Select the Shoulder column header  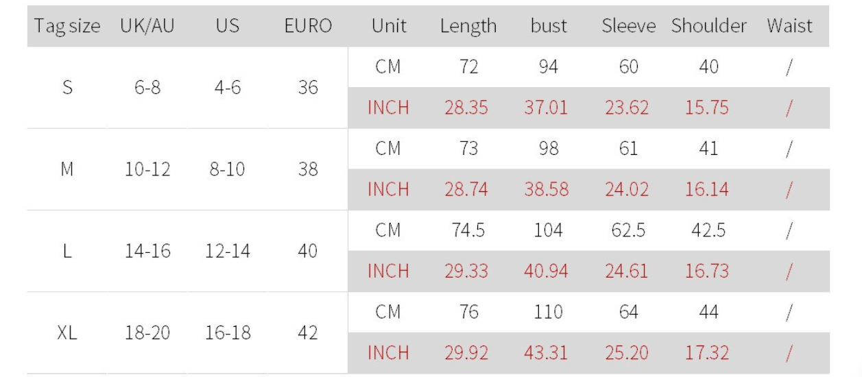[x=709, y=27]
